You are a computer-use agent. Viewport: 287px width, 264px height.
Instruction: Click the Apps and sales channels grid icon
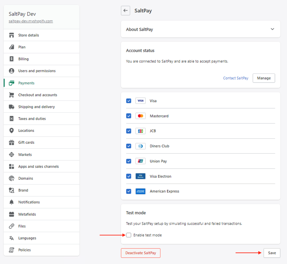coord(11,166)
